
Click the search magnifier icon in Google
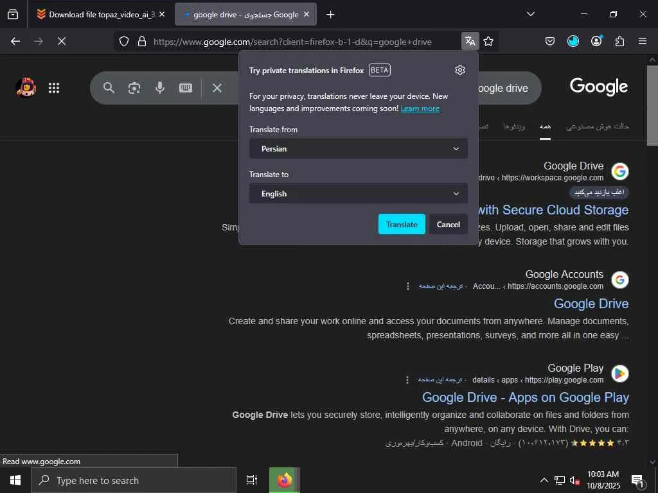point(109,87)
